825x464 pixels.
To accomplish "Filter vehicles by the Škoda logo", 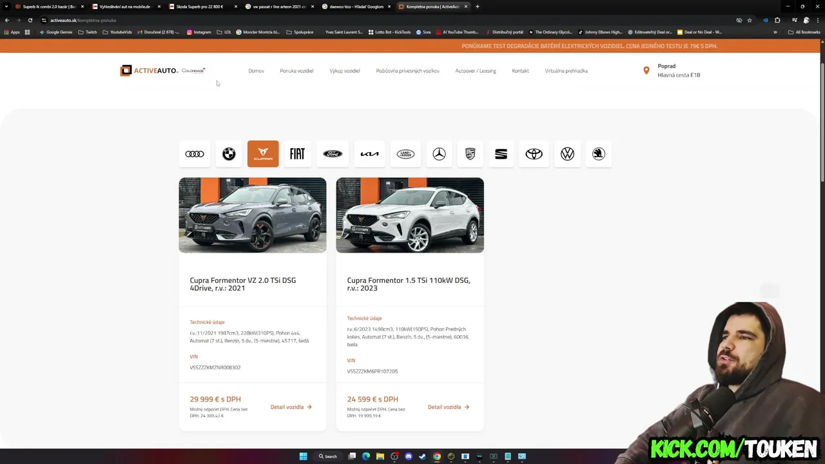I will pyautogui.click(x=599, y=154).
